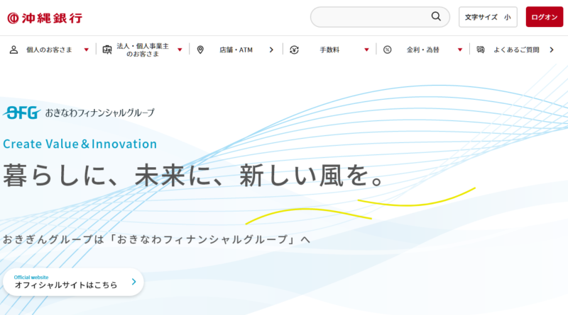Screen dimensions: 568x315
Task: Select 小 text size option
Action: point(508,17)
